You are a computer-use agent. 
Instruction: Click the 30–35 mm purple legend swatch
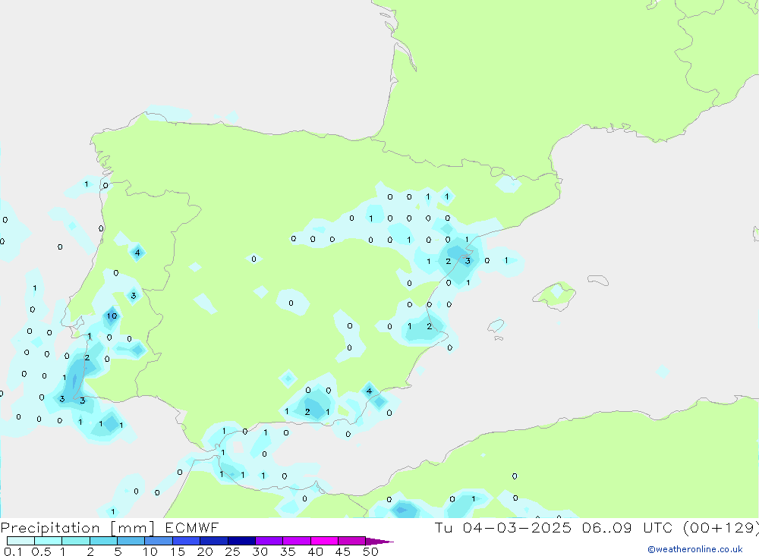point(269,541)
